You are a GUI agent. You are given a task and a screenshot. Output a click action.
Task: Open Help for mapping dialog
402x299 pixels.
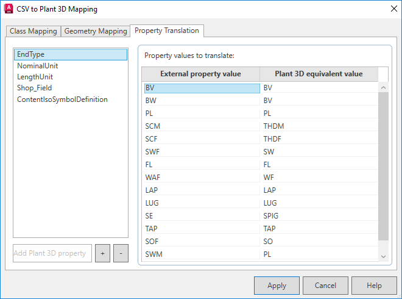(x=374, y=286)
